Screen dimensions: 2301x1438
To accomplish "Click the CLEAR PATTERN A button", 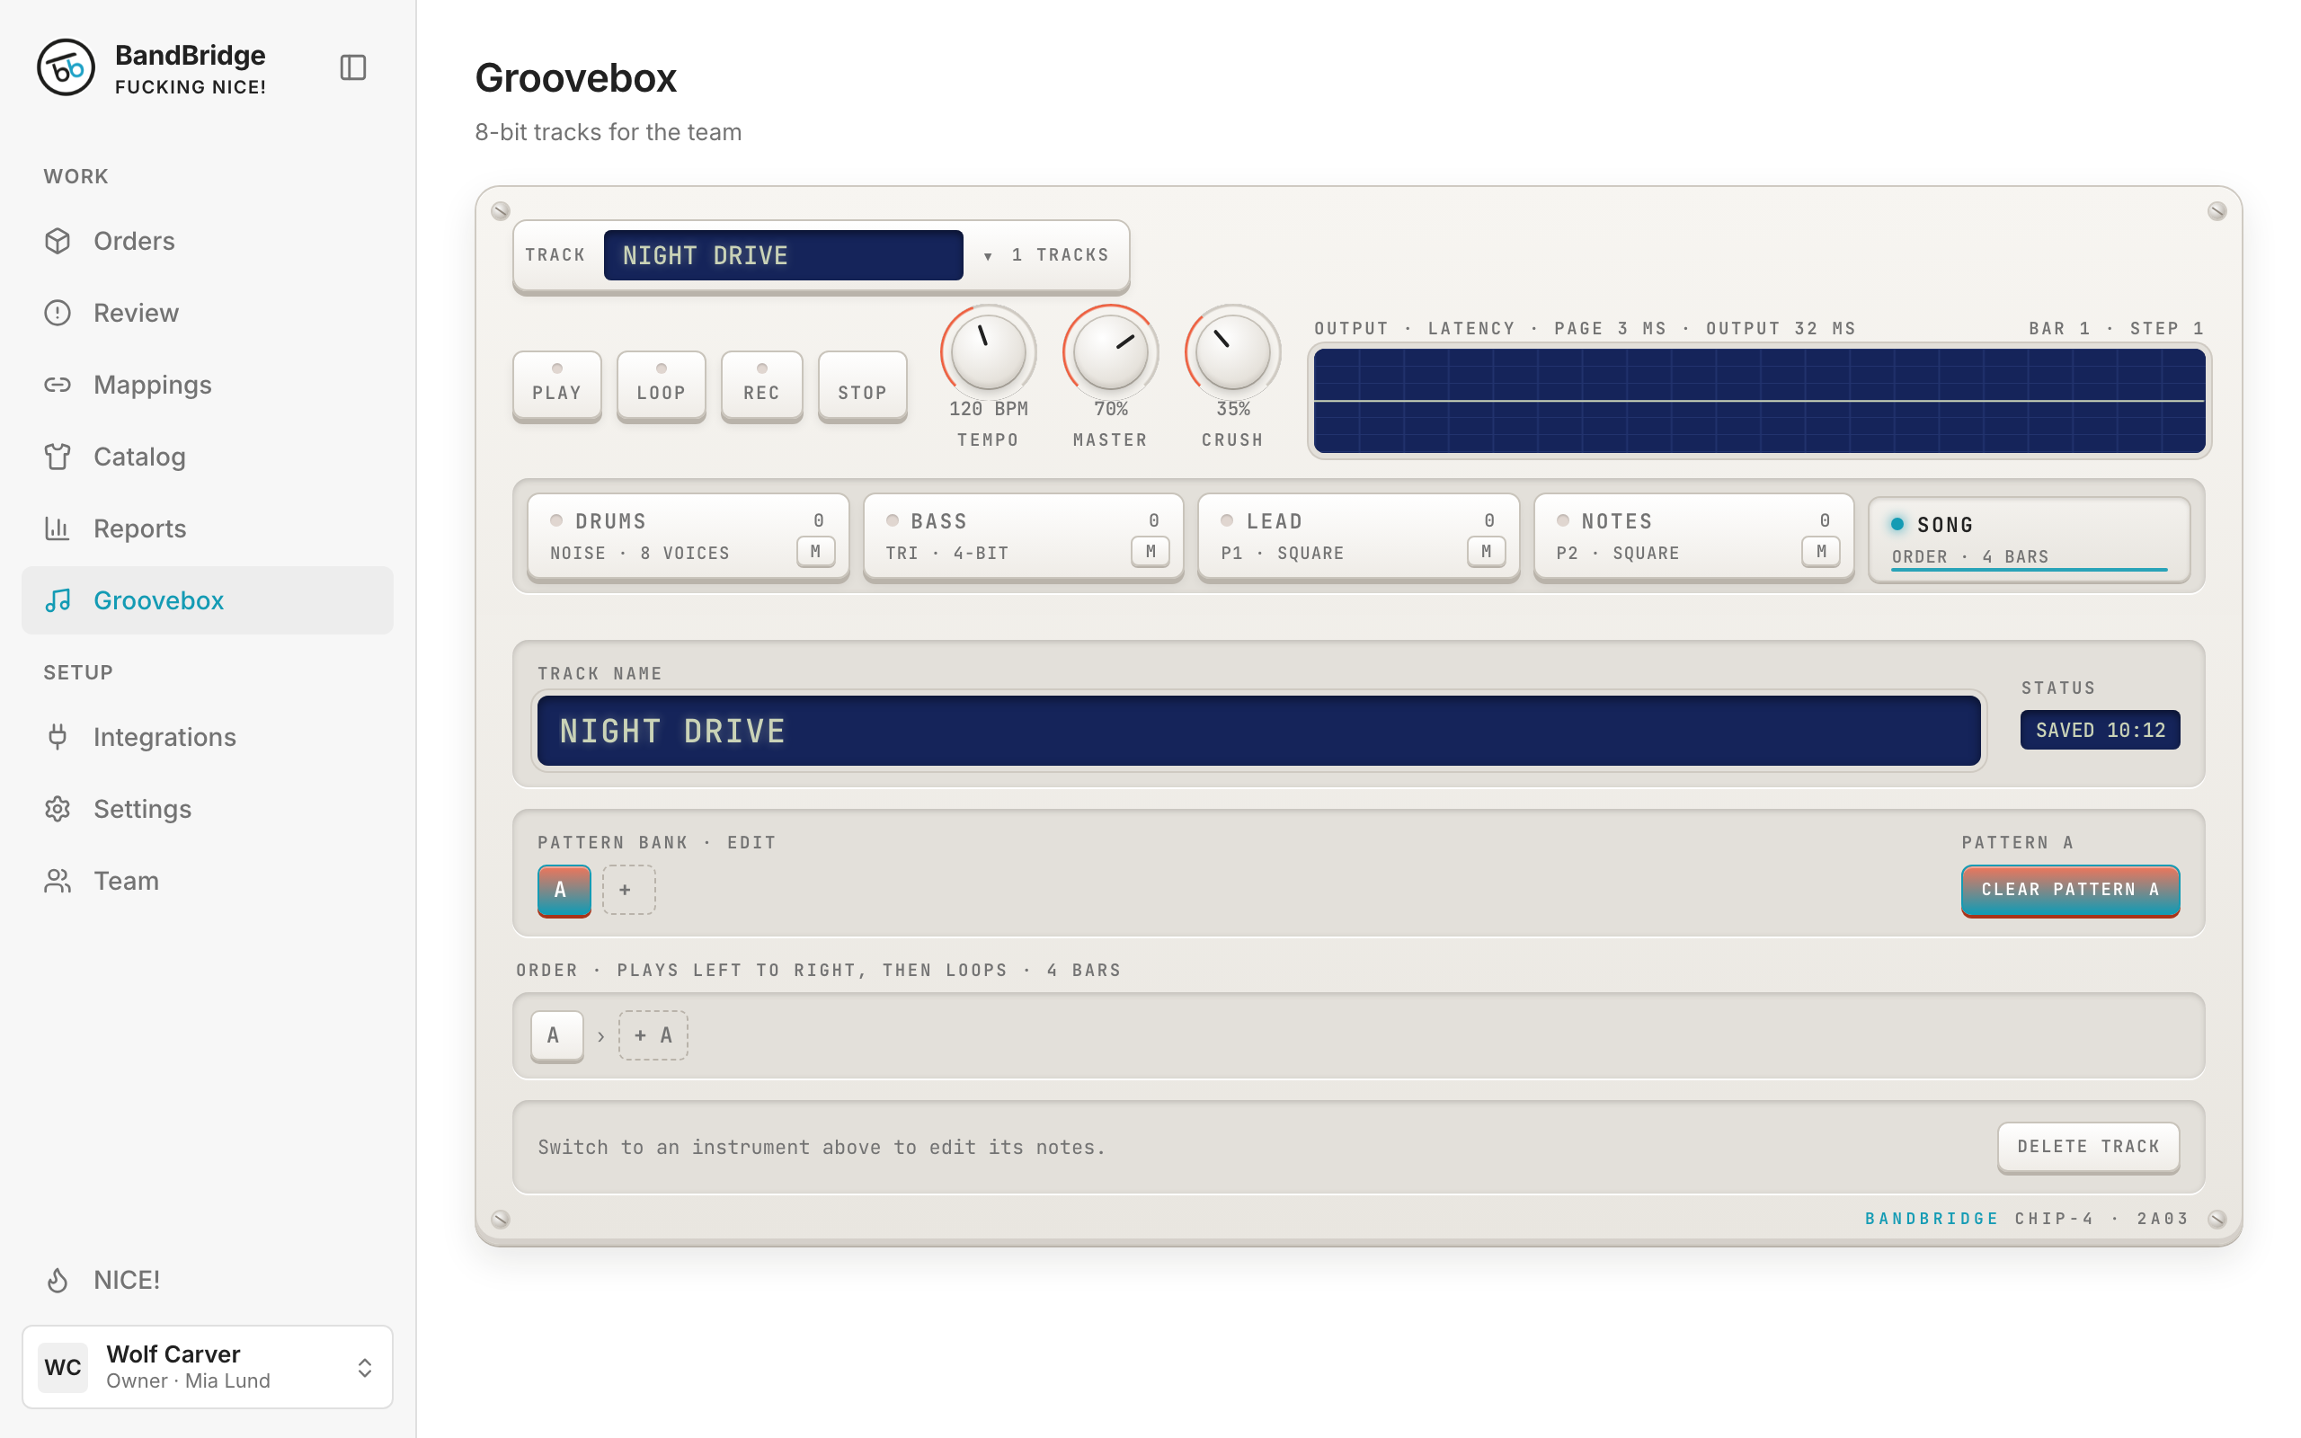I will click(x=2070, y=890).
